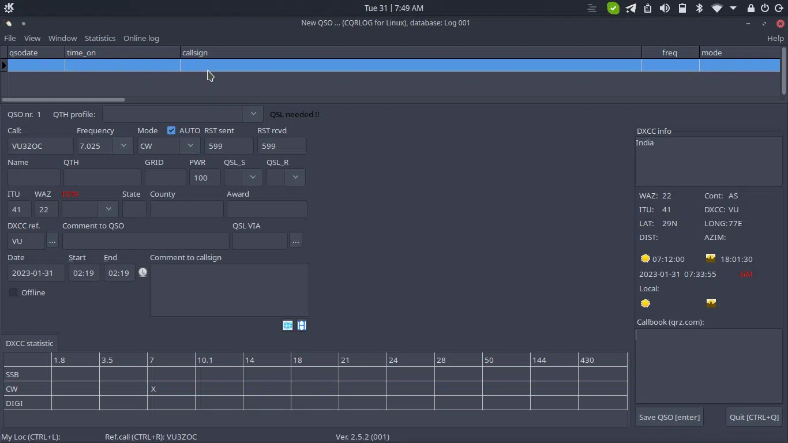
Task: Click the lock screen icon in panel
Action: [751, 8]
